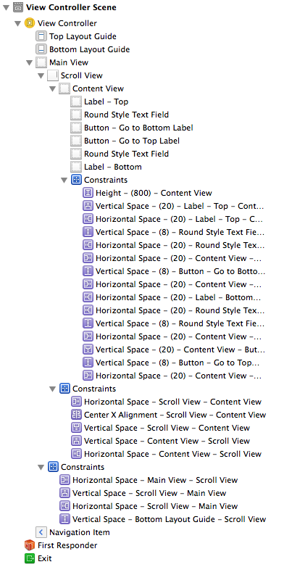Select the Top Layout Guide icon

(x=41, y=36)
